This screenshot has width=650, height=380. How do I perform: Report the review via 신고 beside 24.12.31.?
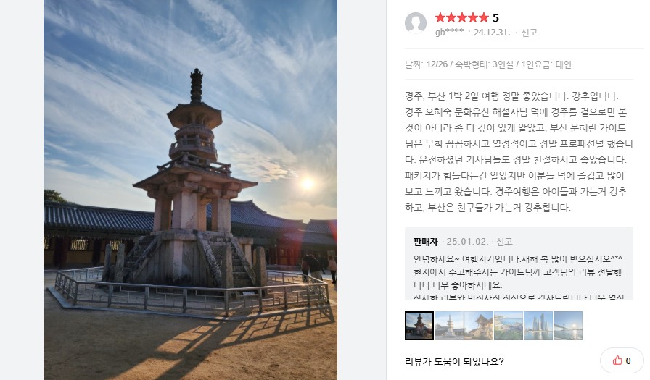(x=529, y=33)
